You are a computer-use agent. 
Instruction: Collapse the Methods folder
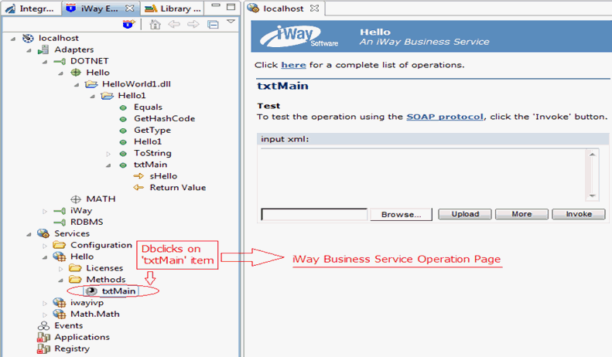click(x=61, y=280)
